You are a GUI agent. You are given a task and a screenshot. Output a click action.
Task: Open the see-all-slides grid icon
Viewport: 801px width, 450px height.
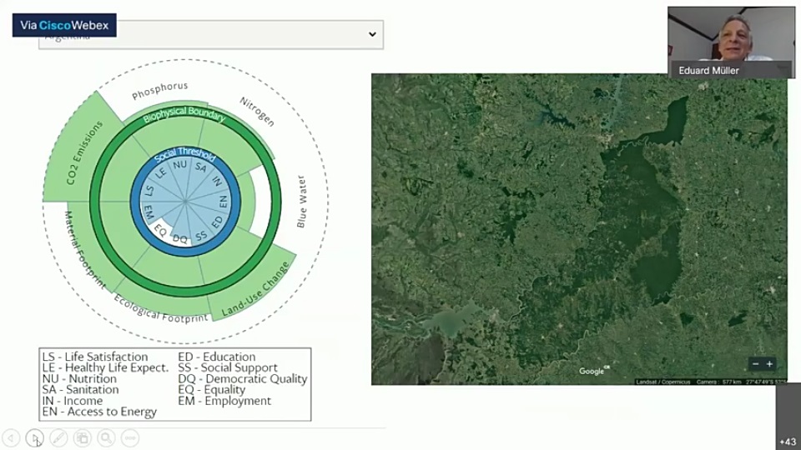click(83, 437)
